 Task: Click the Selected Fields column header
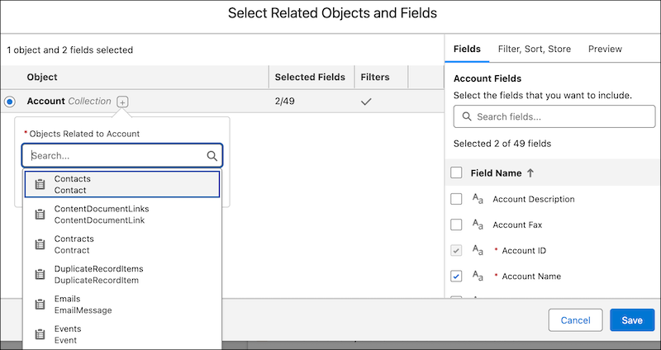pos(310,77)
